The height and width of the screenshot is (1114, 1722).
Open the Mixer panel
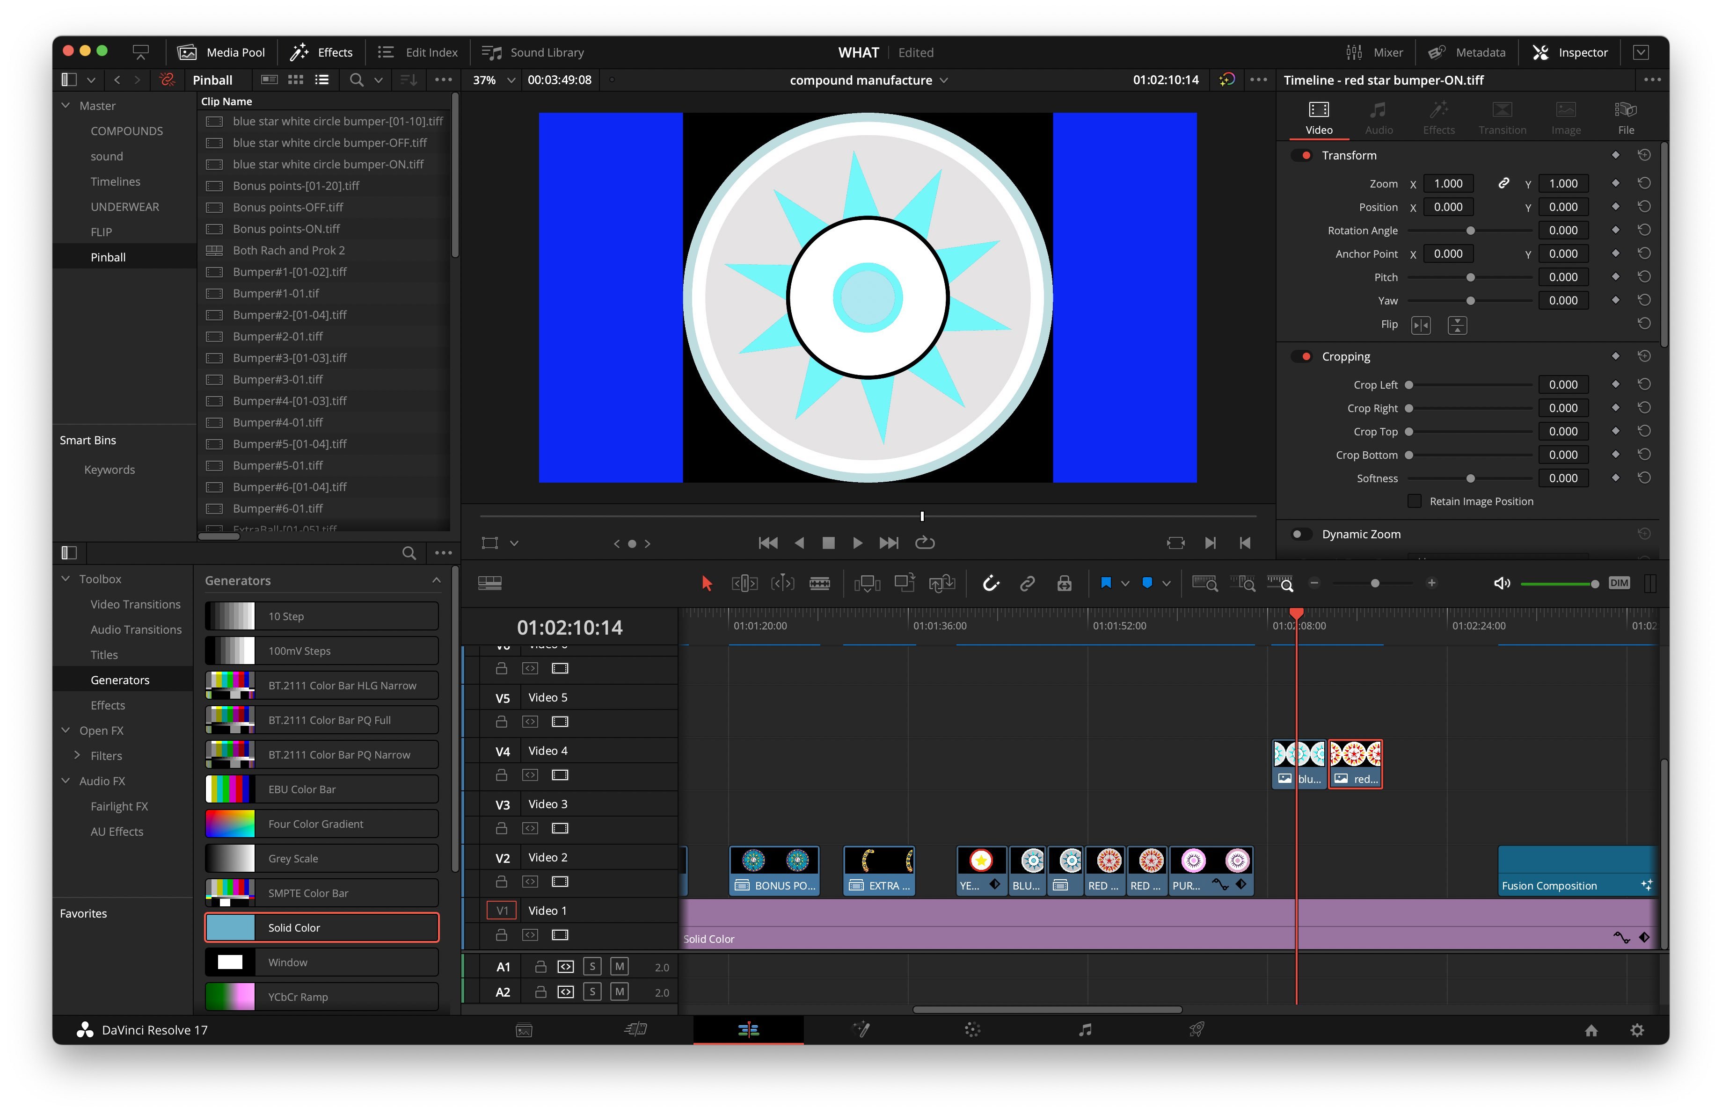click(x=1374, y=52)
